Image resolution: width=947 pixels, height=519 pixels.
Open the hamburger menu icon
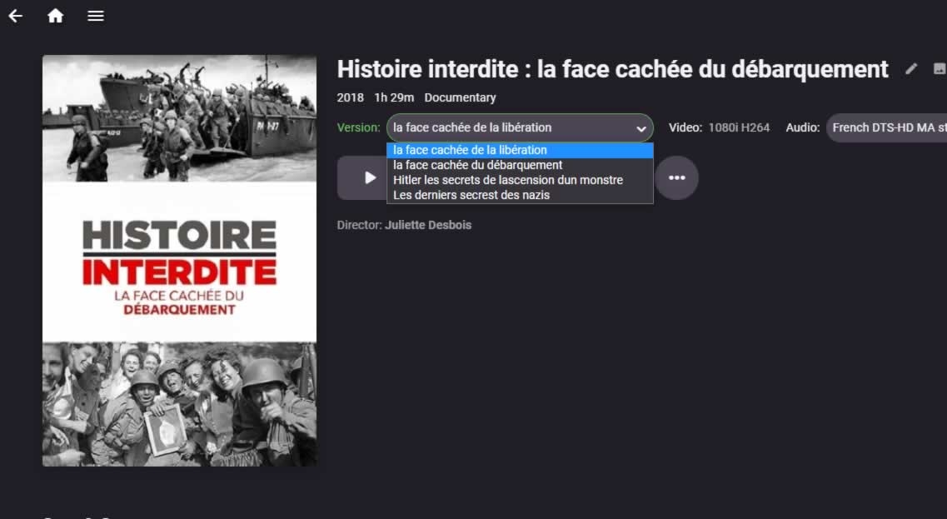(96, 16)
